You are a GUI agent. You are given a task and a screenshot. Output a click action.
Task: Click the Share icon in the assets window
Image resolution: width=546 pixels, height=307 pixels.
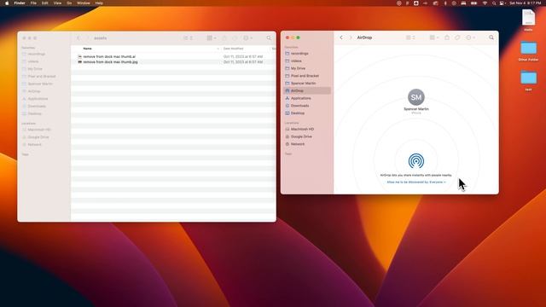(x=224, y=38)
